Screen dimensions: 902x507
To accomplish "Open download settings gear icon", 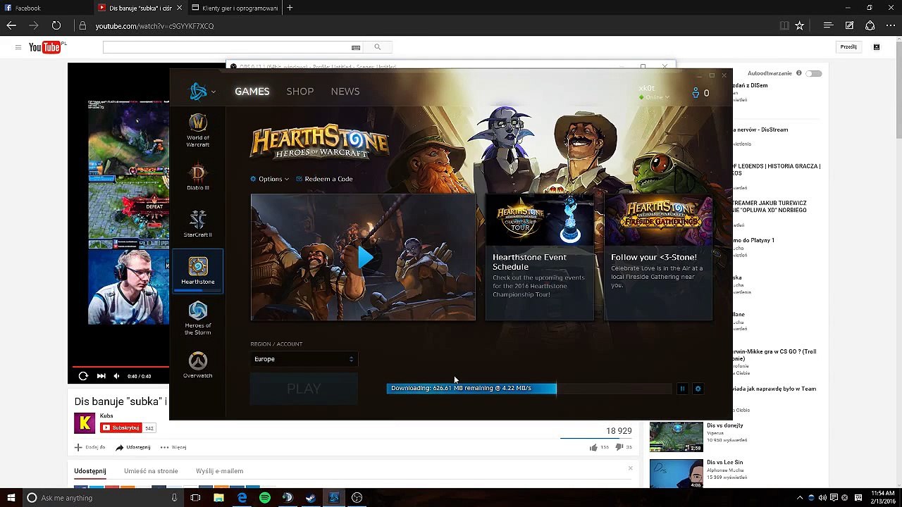I will coord(698,389).
